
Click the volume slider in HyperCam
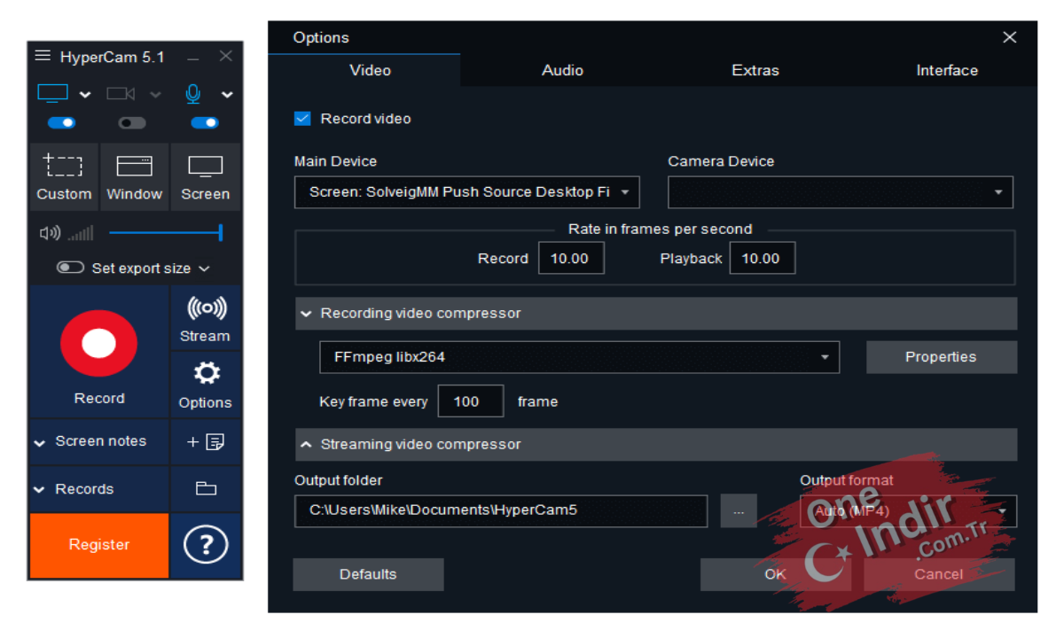(x=165, y=232)
